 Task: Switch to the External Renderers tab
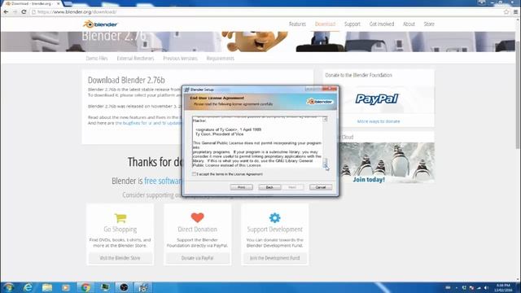pyautogui.click(x=135, y=58)
